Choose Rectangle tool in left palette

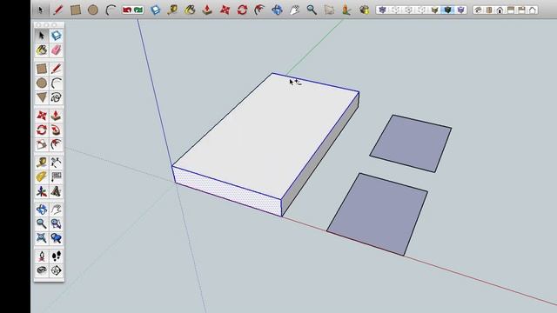point(42,69)
